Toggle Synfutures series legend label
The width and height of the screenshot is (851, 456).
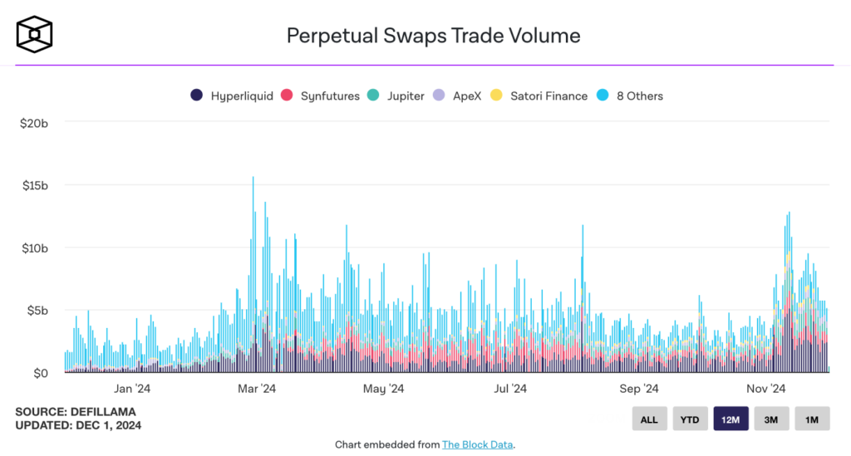pyautogui.click(x=330, y=96)
